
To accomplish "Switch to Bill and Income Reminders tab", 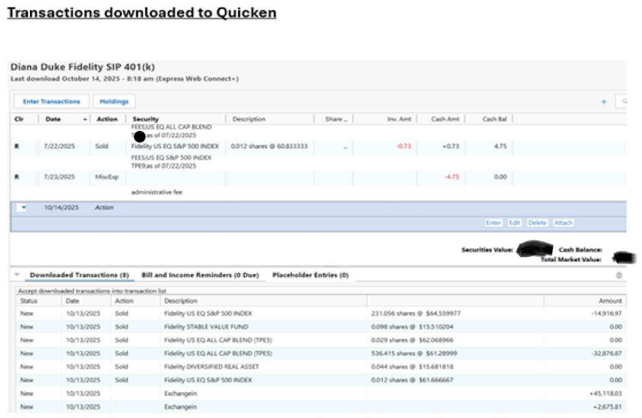I will (x=200, y=275).
